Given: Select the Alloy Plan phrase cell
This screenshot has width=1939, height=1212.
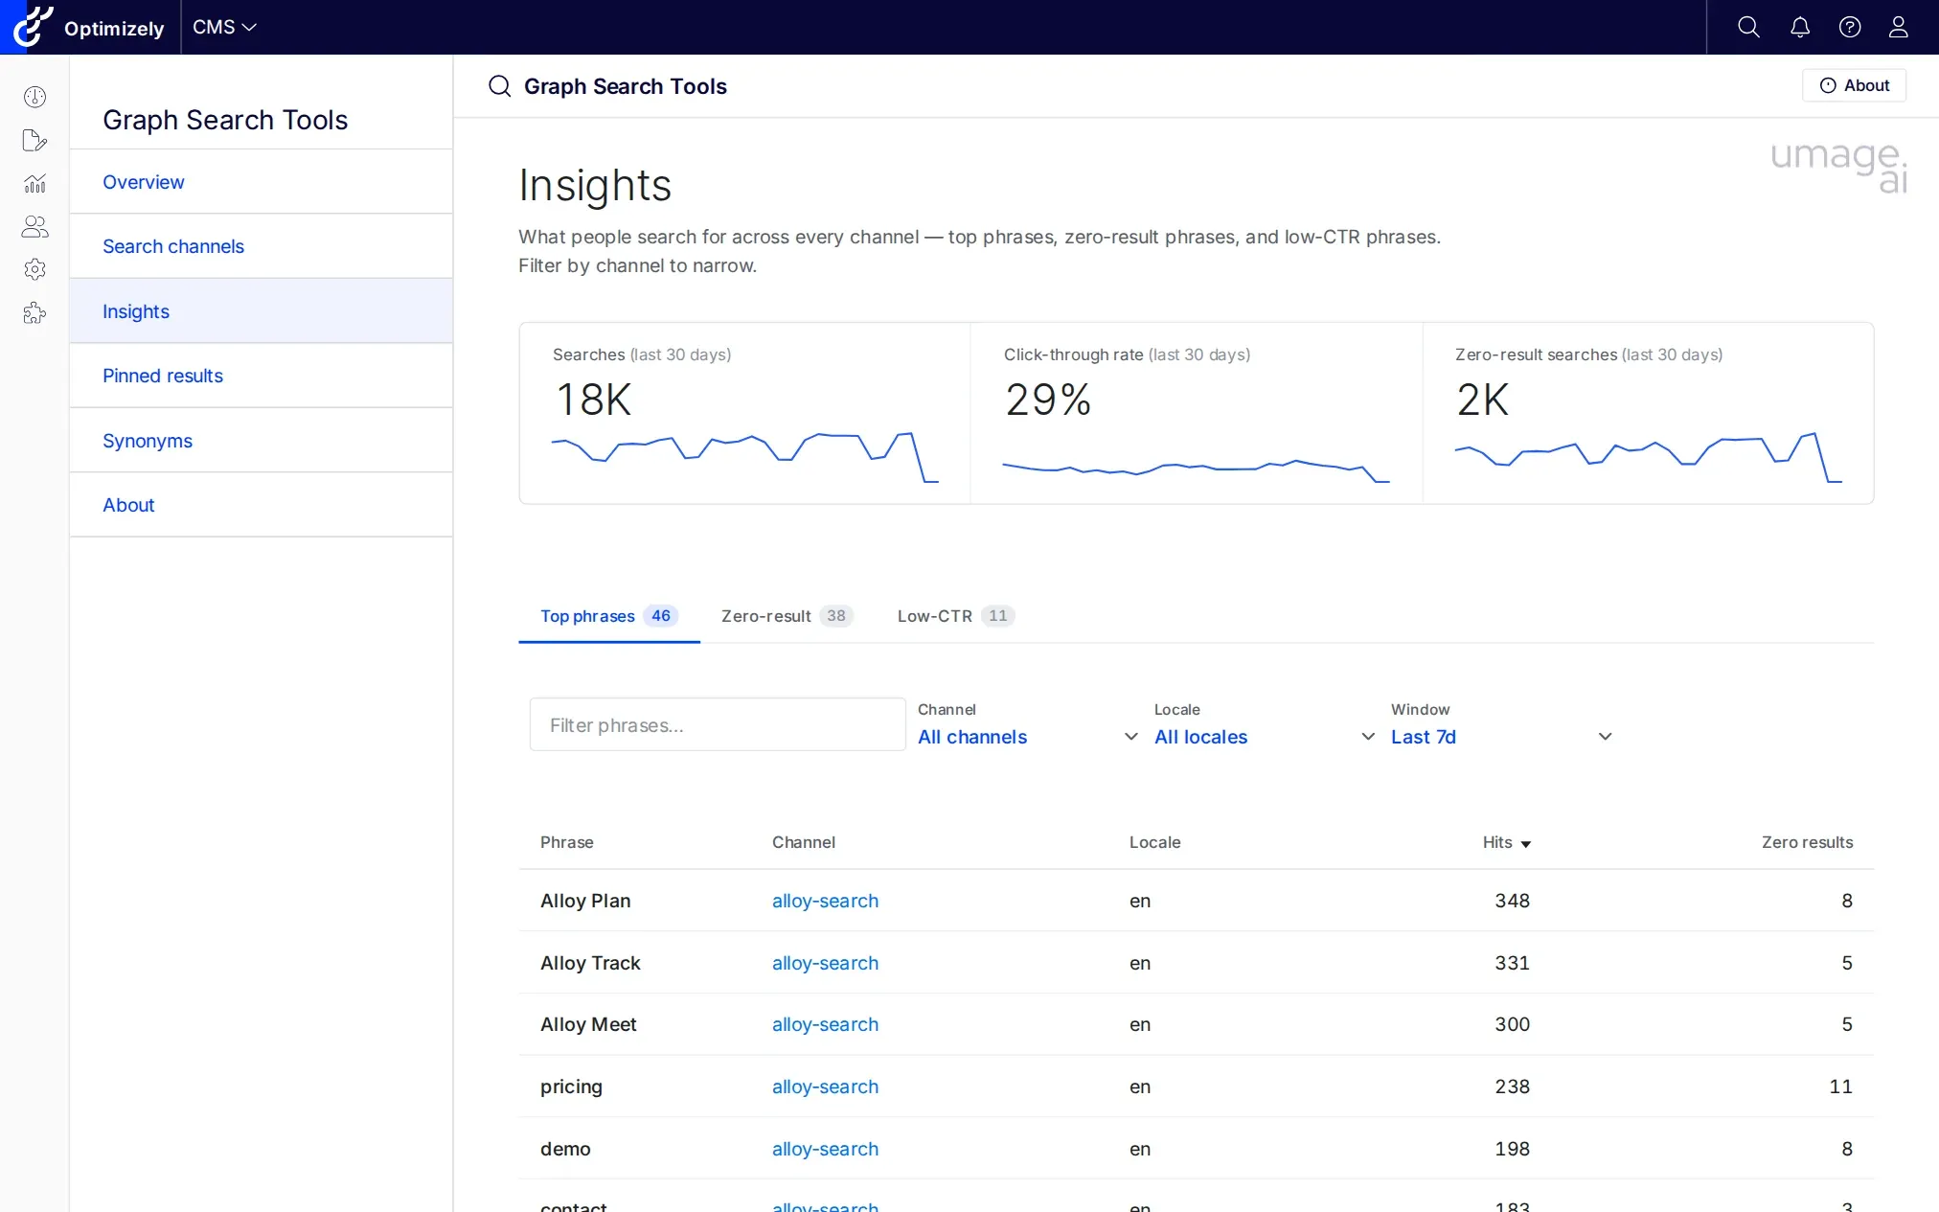Looking at the screenshot, I should 585,901.
